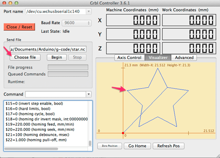The image size is (220, 158).
Task: Click the red origin dot in visualizer
Action: [x=123, y=133]
